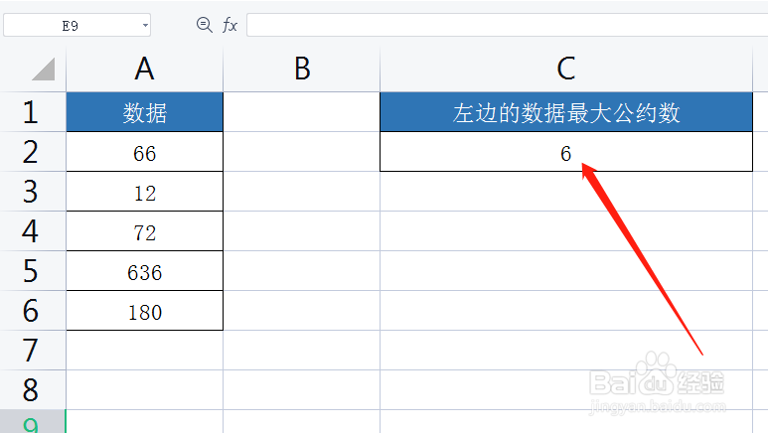This screenshot has width=768, height=433.
Task: Select the cell containing 12
Action: click(x=145, y=193)
